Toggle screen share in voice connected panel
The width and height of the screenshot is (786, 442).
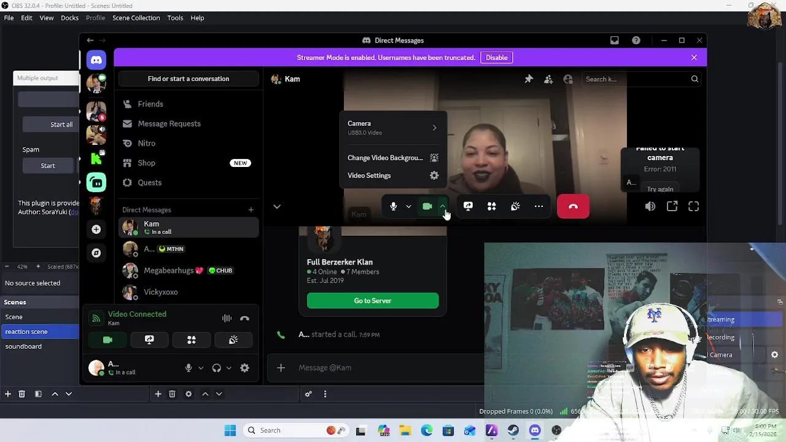pyautogui.click(x=149, y=339)
